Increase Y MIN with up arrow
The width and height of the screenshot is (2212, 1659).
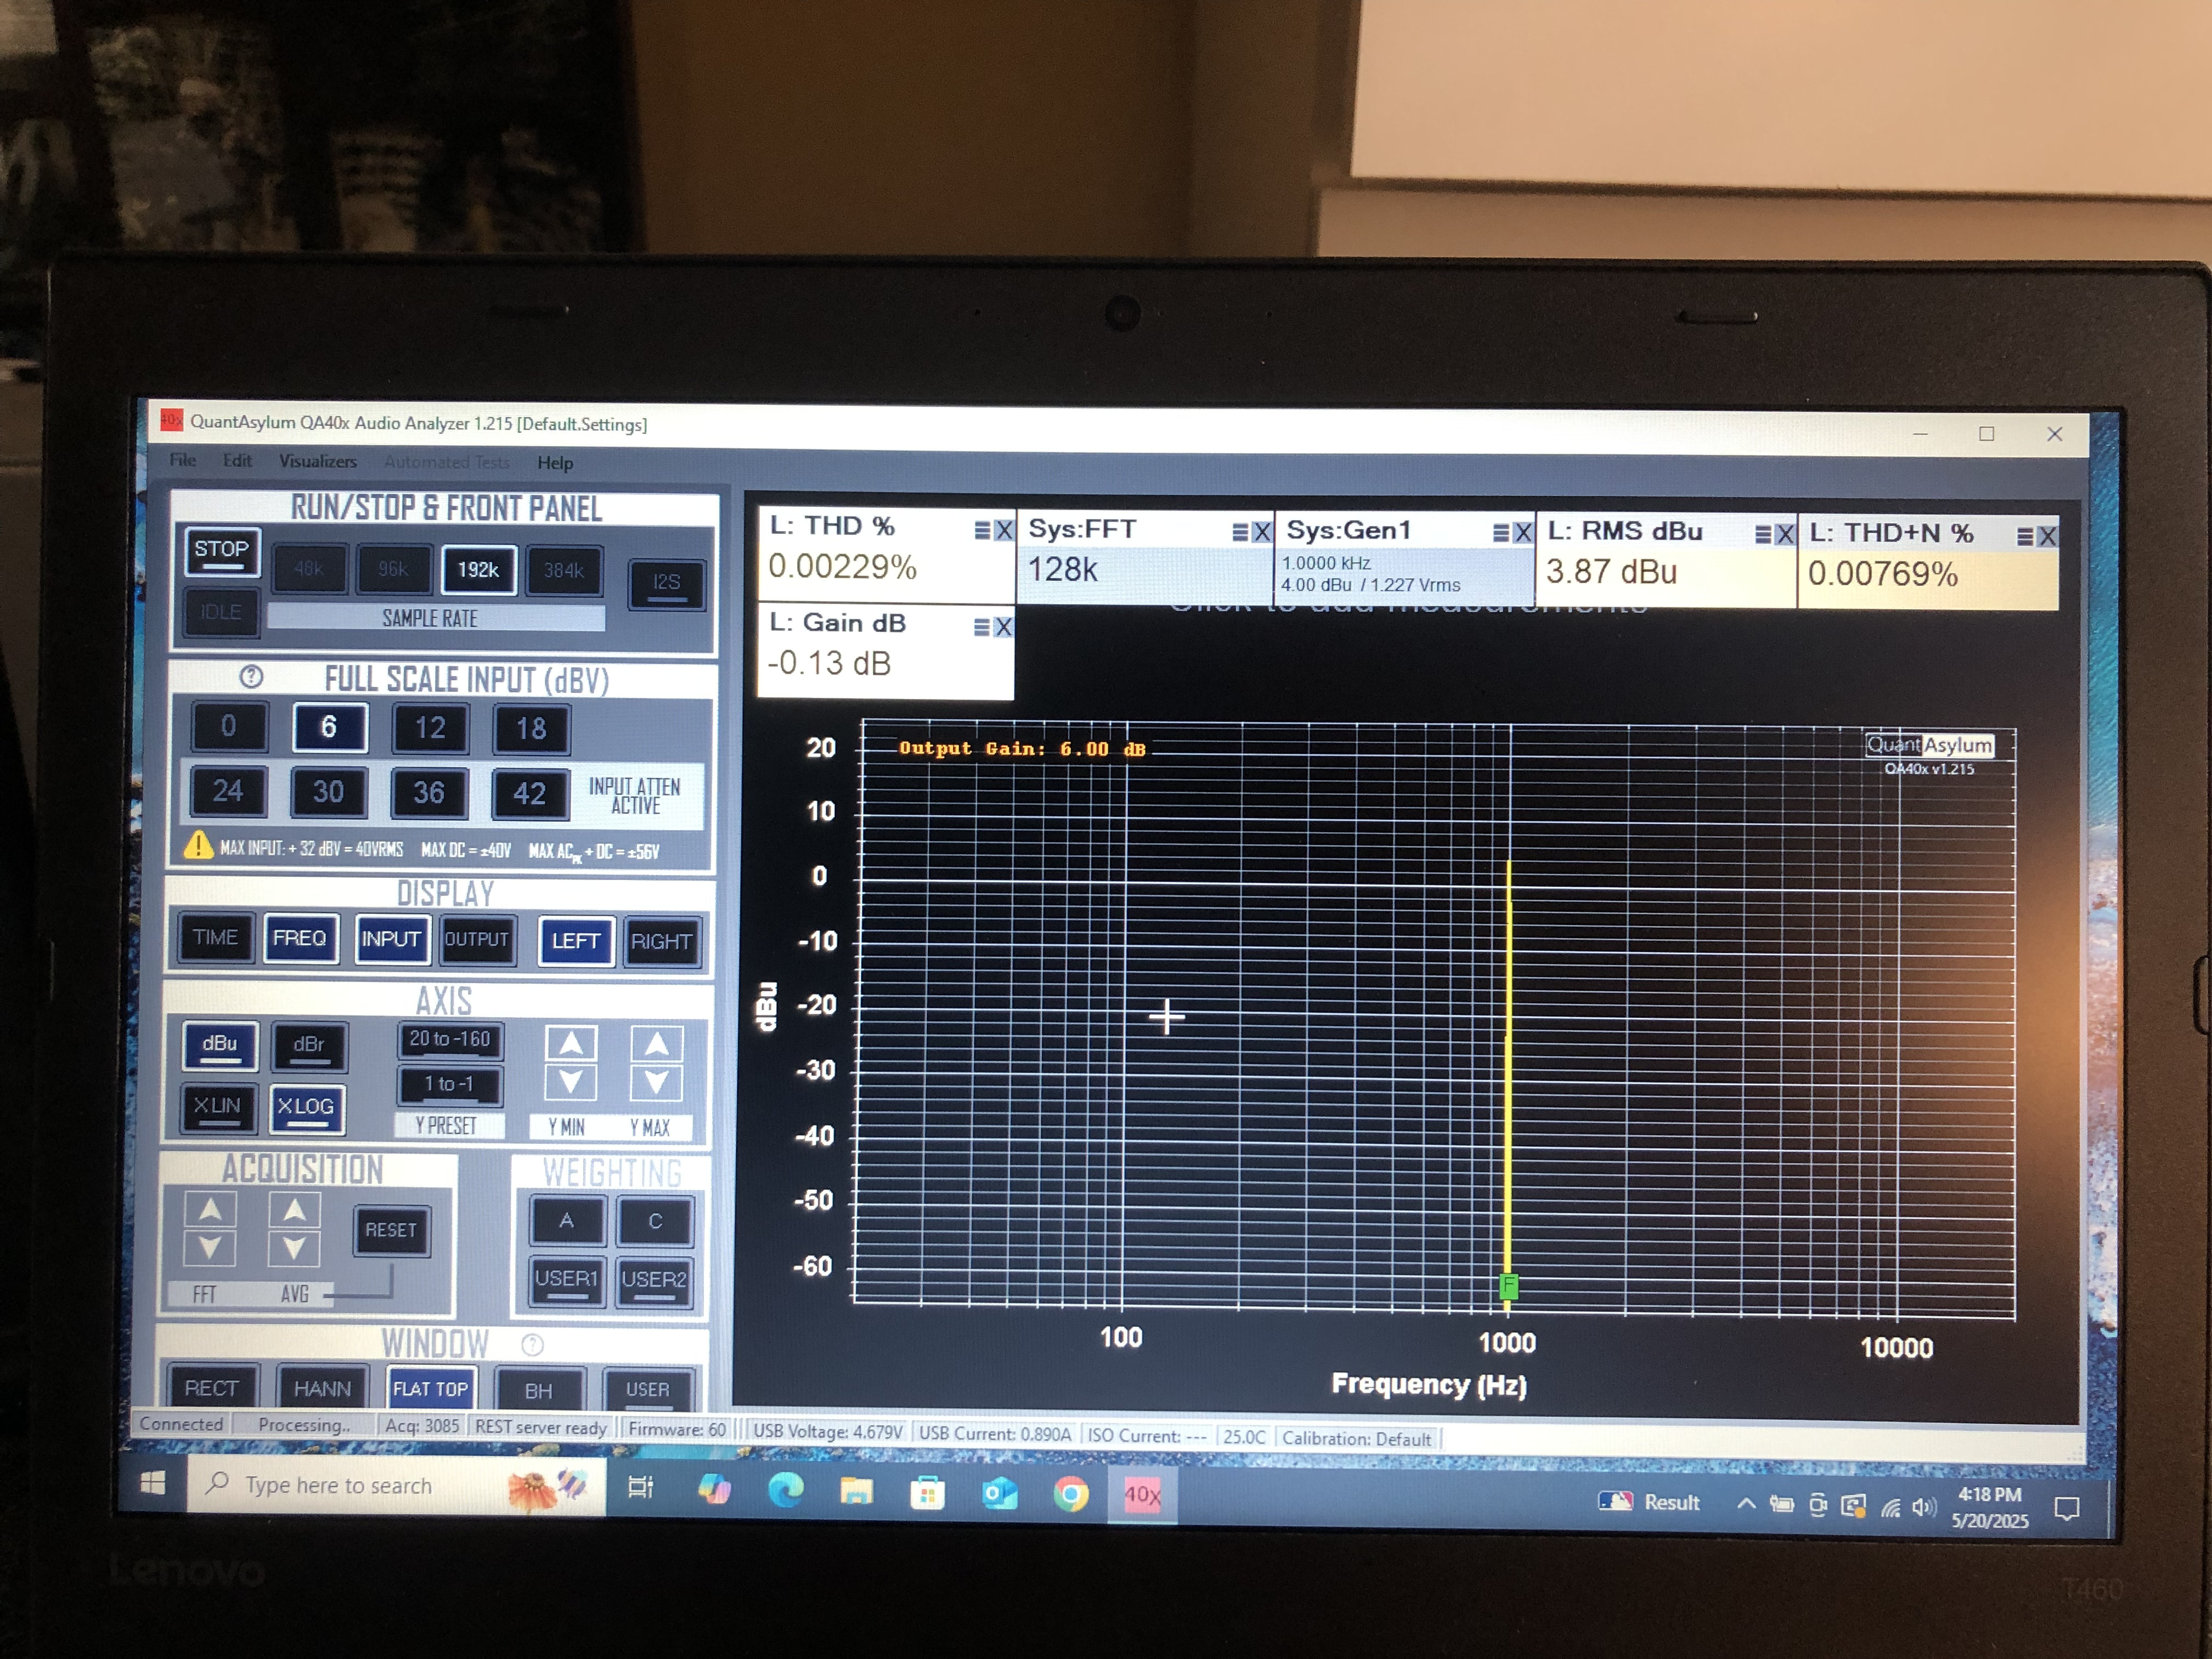coord(571,1044)
